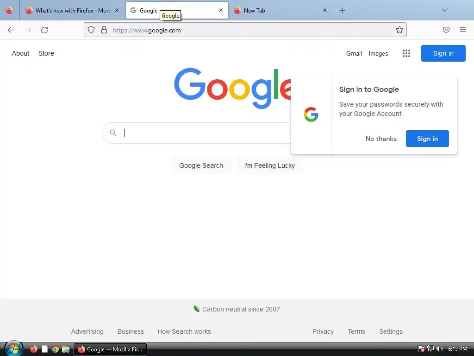The image size is (474, 356).
Task: Open network tray icon
Action: click(x=430, y=349)
